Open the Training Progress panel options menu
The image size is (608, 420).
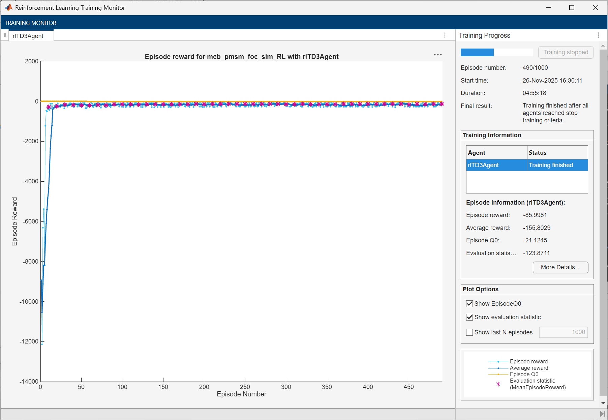599,35
